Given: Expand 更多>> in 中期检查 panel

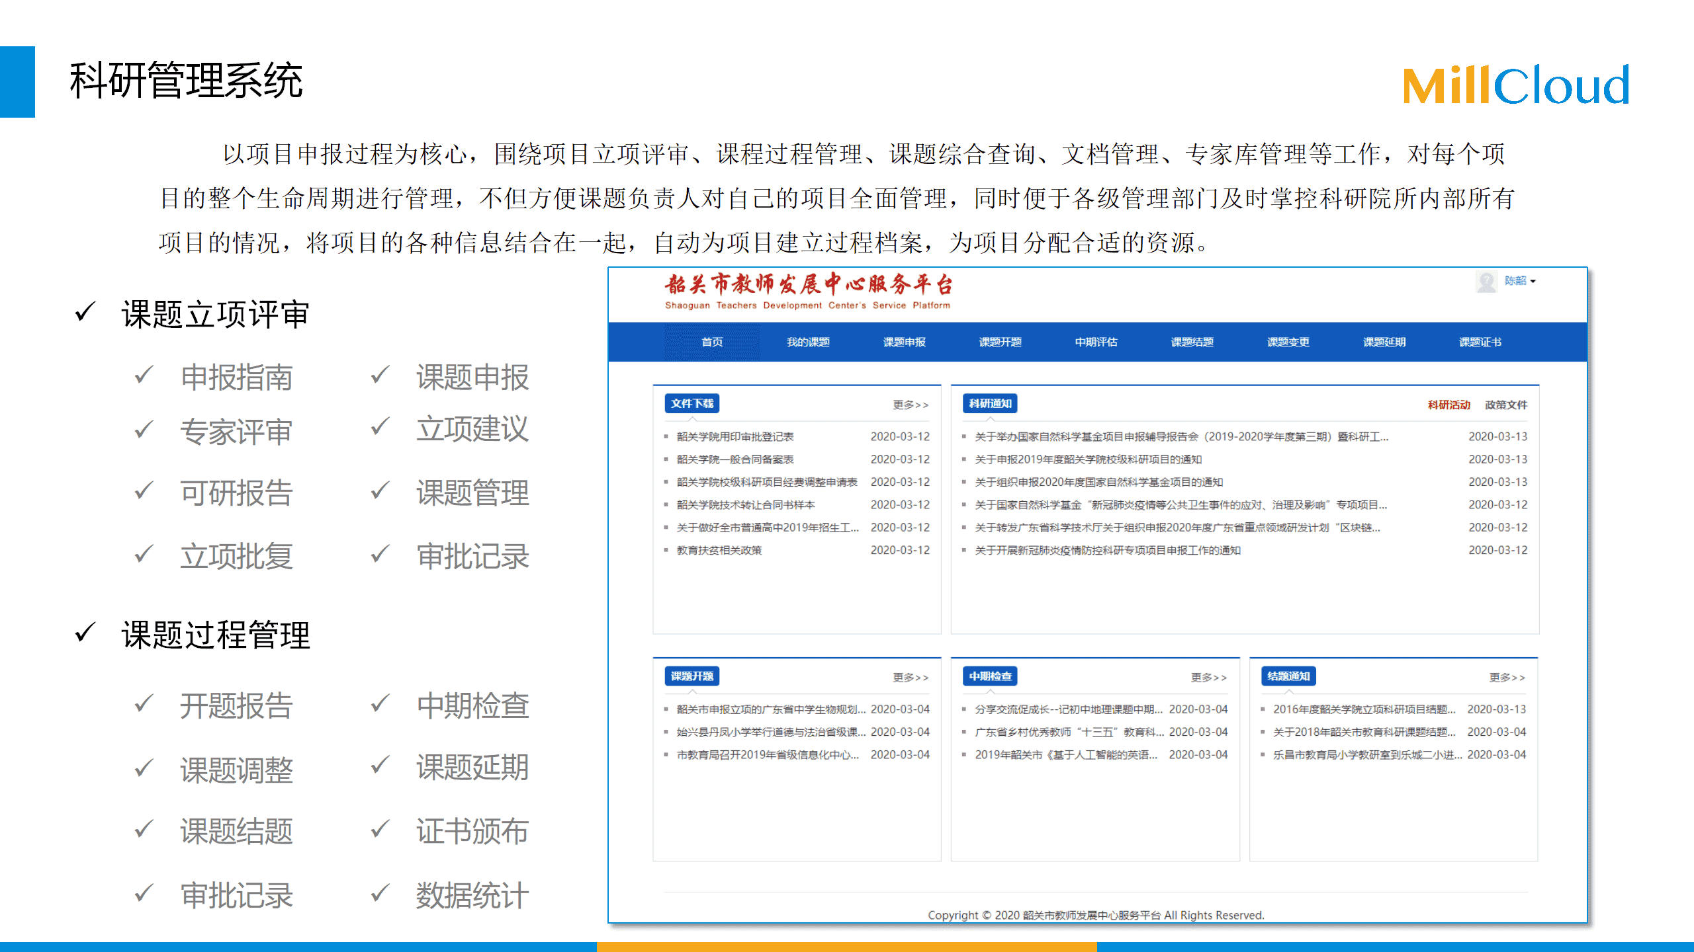Looking at the screenshot, I should tap(1208, 678).
